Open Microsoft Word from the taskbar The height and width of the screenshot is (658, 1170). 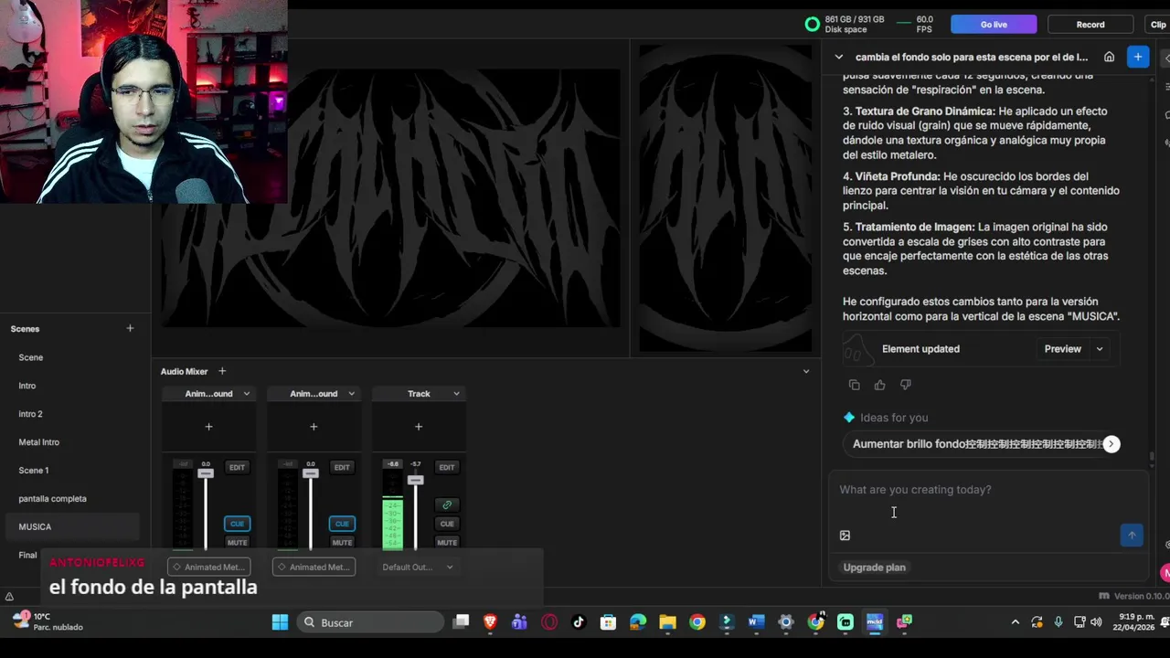pyautogui.click(x=756, y=622)
